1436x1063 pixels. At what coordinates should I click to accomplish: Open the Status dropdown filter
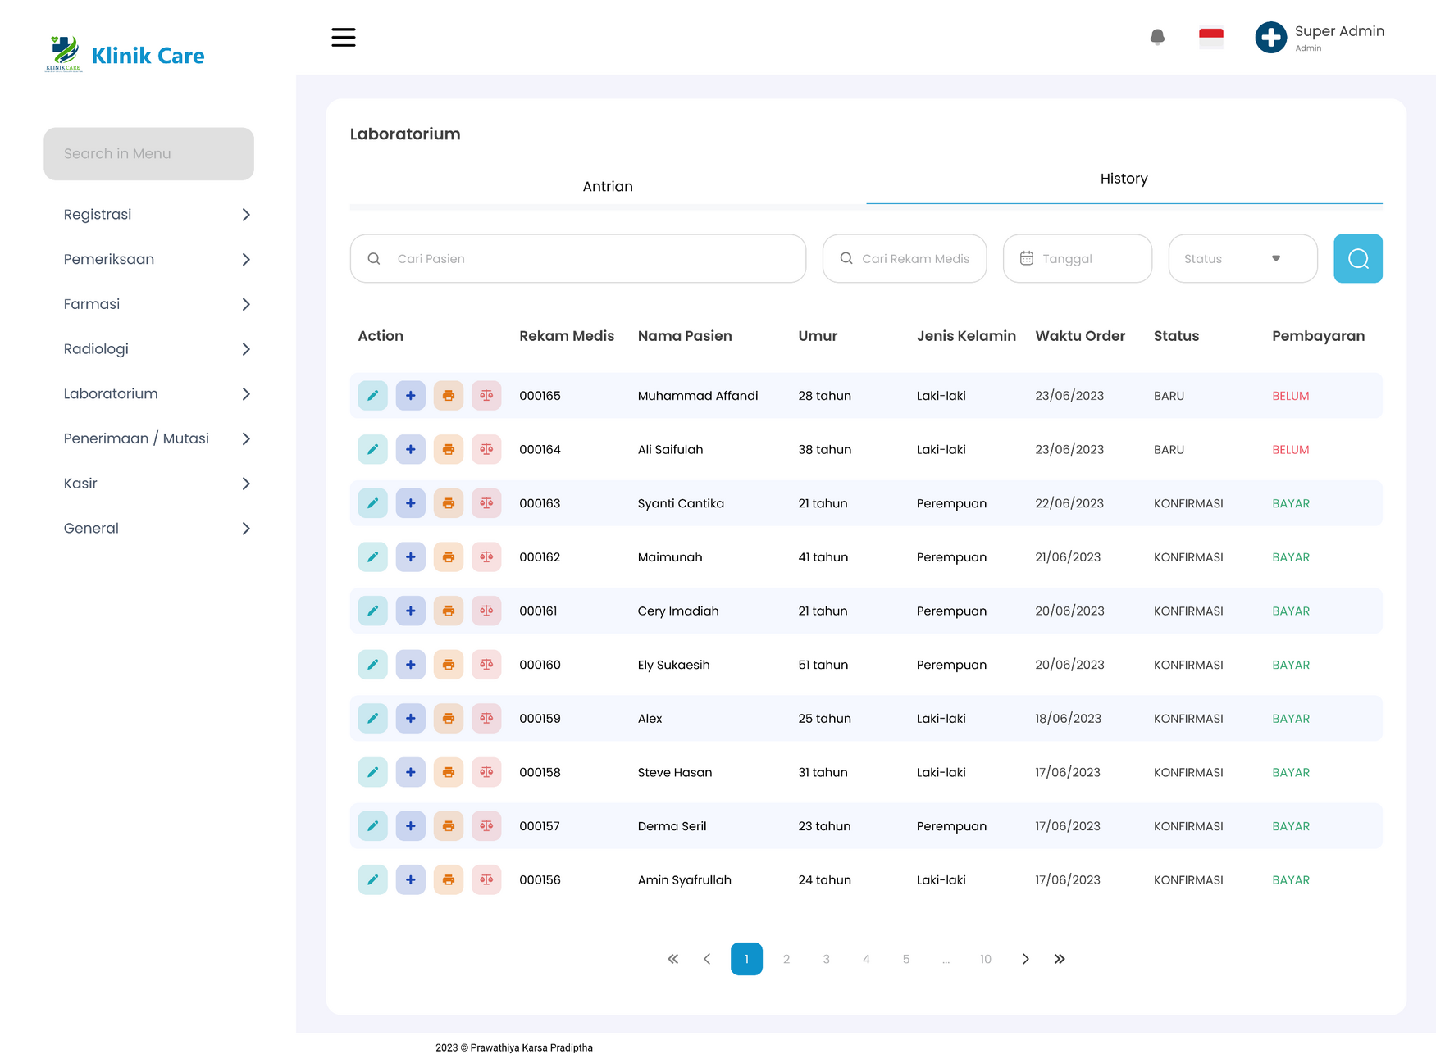[x=1242, y=259]
